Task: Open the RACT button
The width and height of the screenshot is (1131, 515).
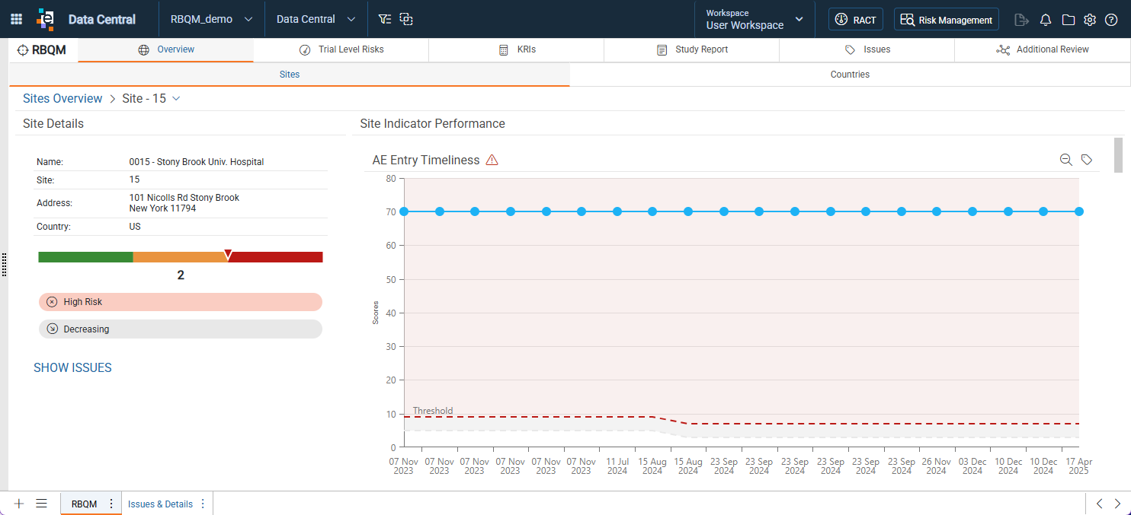Action: coord(856,20)
